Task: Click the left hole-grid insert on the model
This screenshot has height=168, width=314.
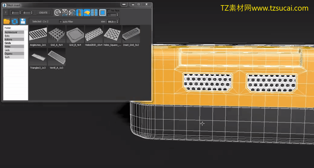Action: (x=208, y=82)
